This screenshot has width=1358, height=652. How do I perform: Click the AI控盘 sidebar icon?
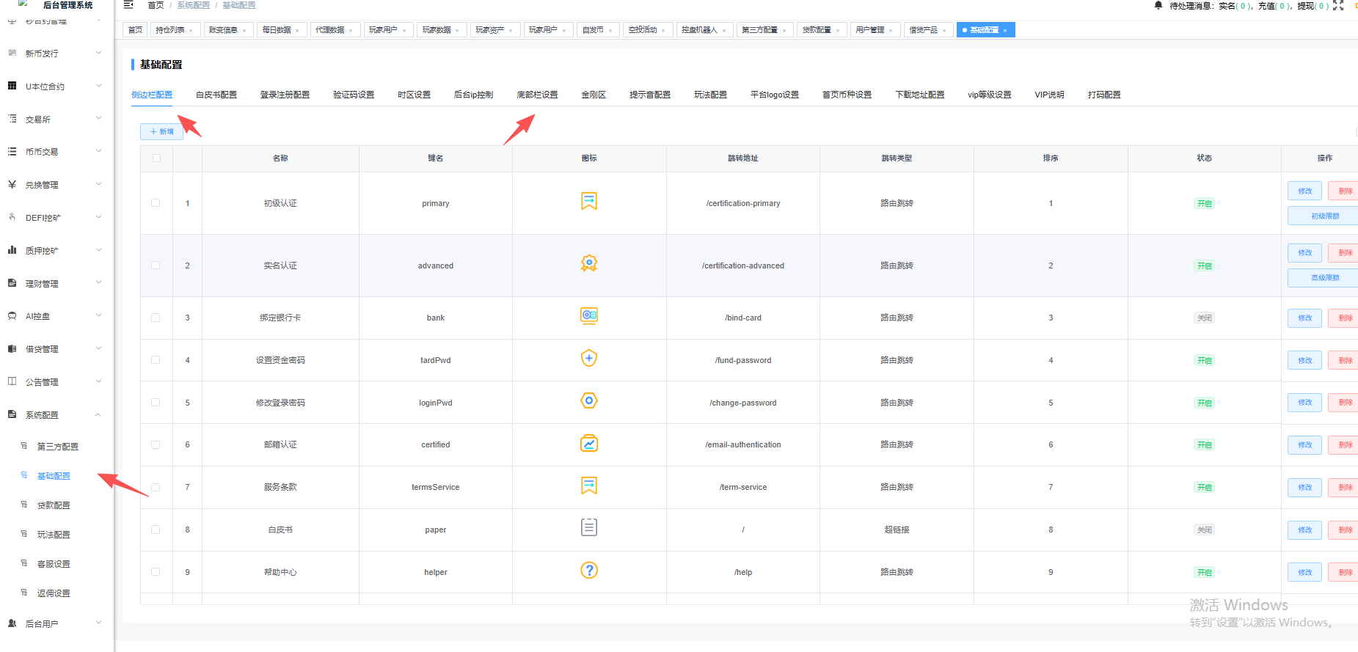12,316
